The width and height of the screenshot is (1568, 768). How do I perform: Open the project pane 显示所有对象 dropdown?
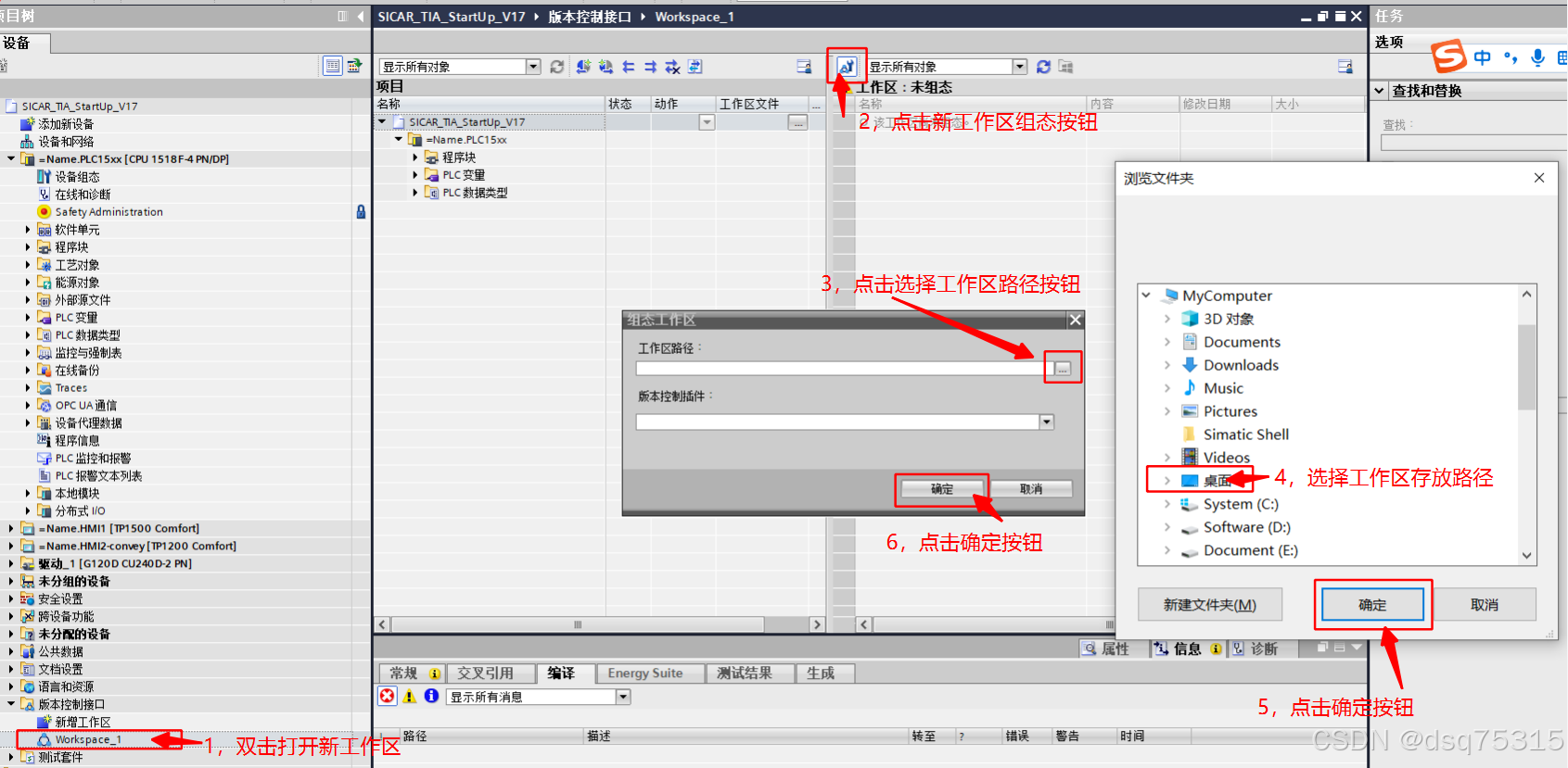(533, 67)
